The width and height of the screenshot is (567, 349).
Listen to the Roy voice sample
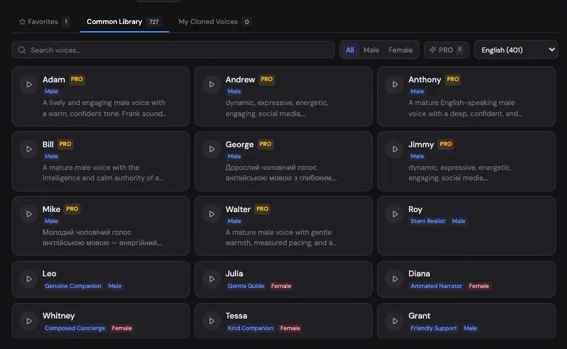tap(395, 214)
